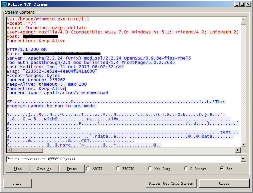This screenshot has height=193, width=253.
Task: Maximize the Follow TCP Stream window
Action: click(242, 4)
